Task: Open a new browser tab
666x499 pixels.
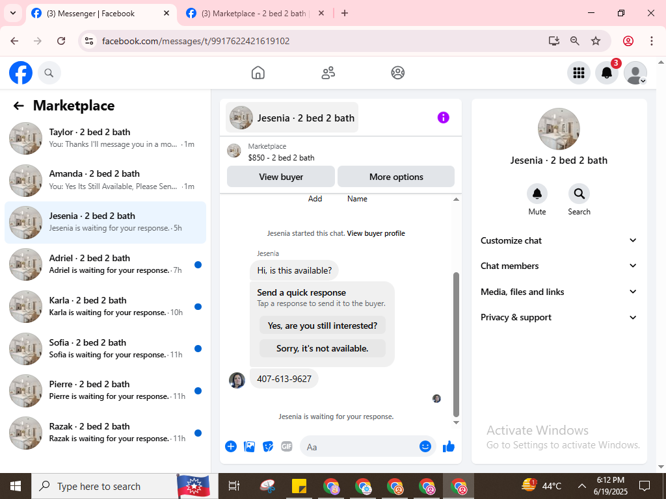Action: (x=345, y=13)
